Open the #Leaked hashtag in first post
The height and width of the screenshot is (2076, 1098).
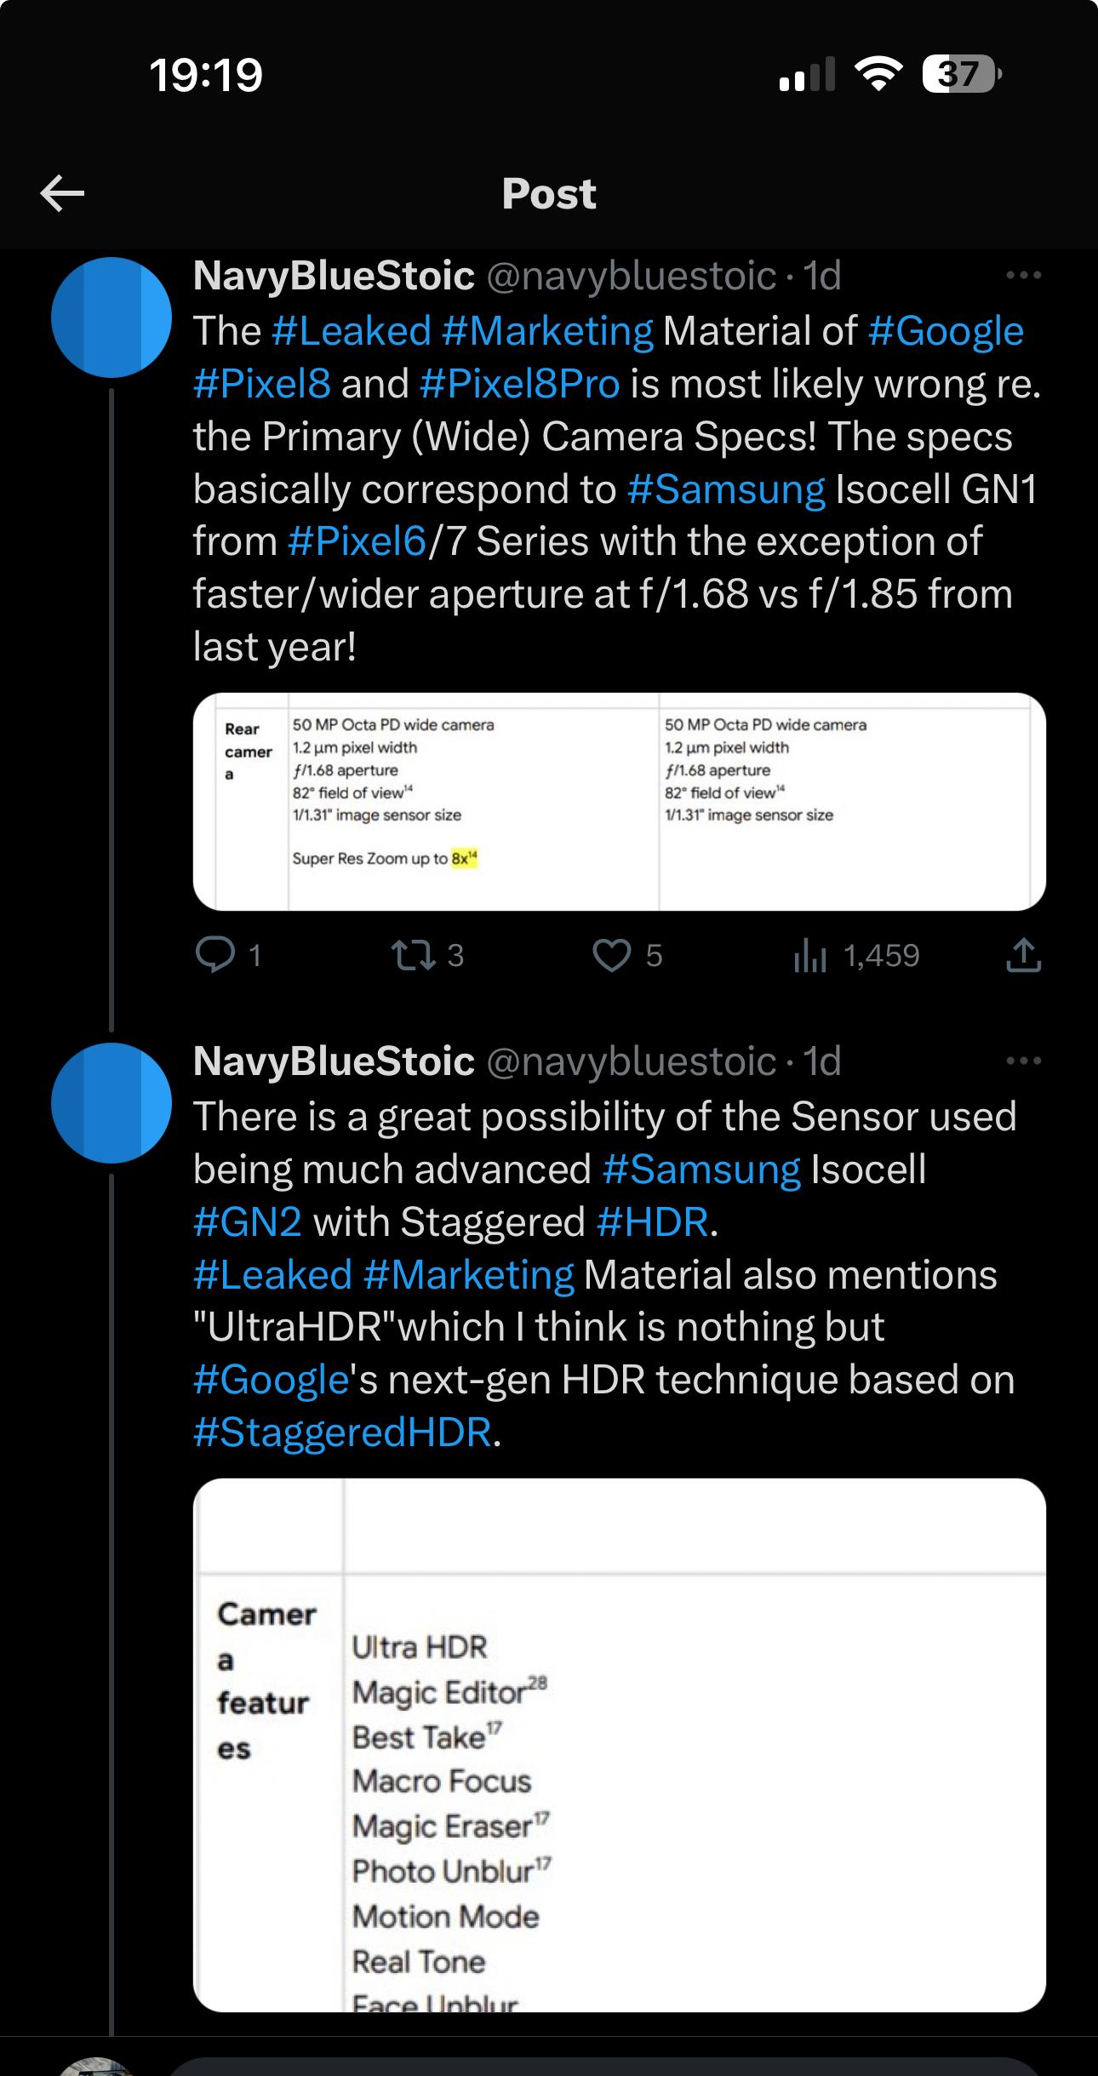click(351, 331)
